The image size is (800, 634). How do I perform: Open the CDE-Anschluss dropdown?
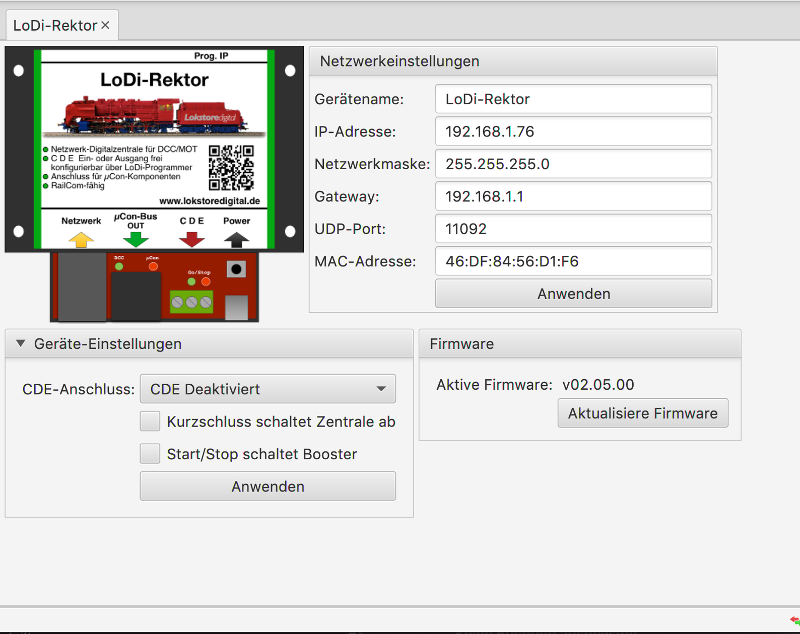click(x=268, y=389)
